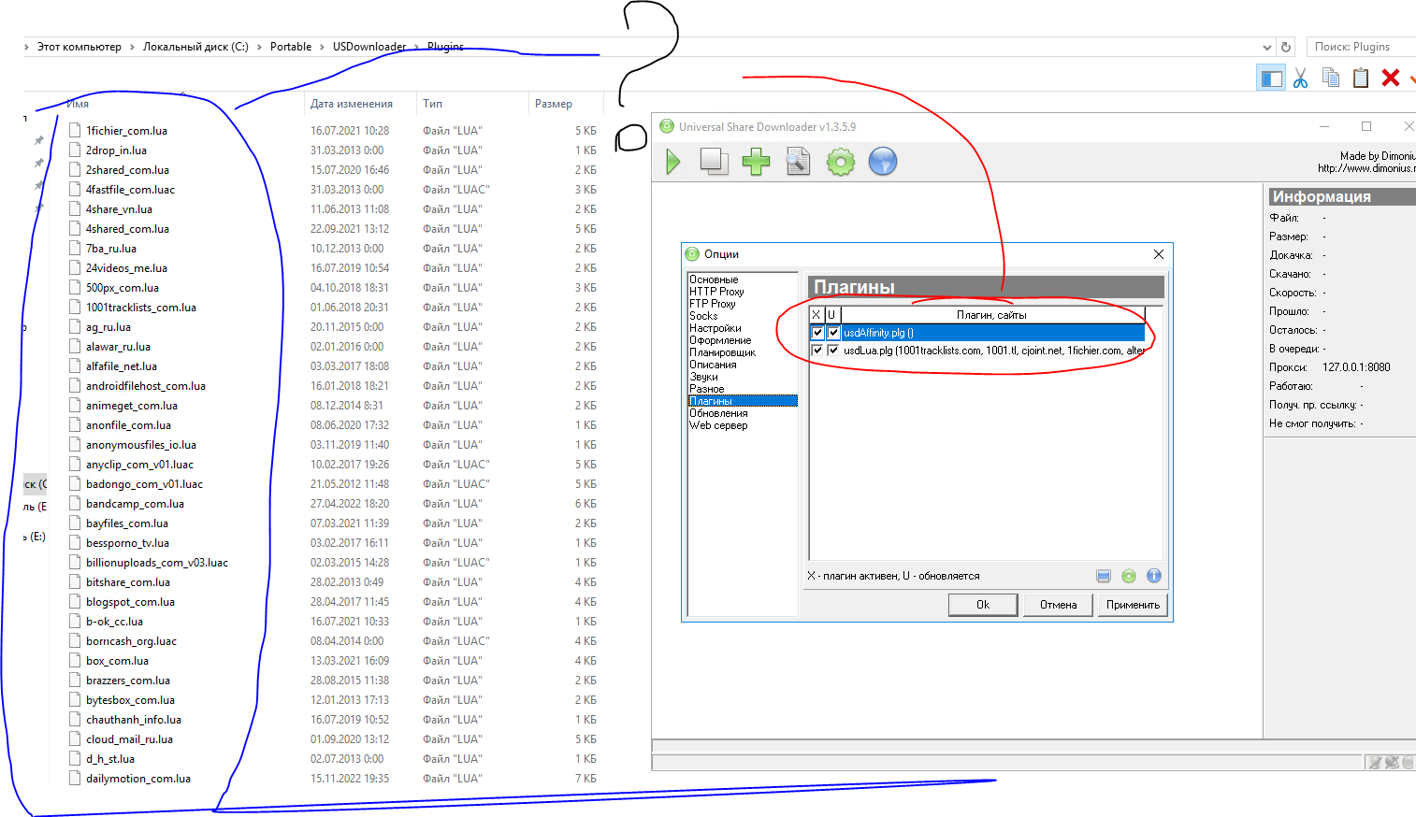Confirm options with Ok button
This screenshot has height=817, width=1416.
click(x=983, y=605)
